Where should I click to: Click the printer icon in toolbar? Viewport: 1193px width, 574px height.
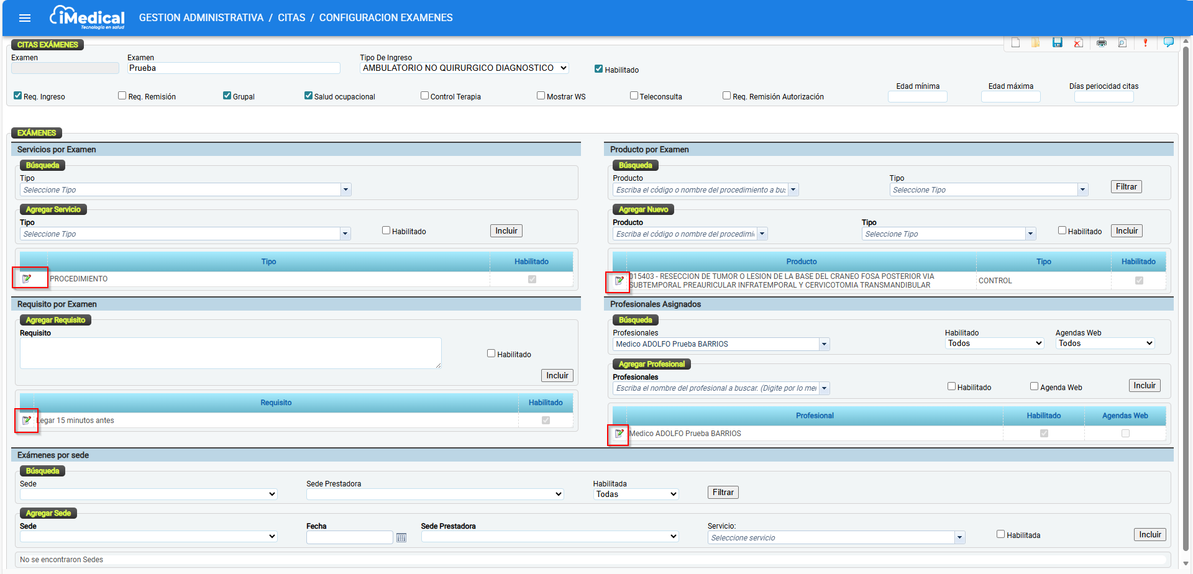click(1102, 43)
